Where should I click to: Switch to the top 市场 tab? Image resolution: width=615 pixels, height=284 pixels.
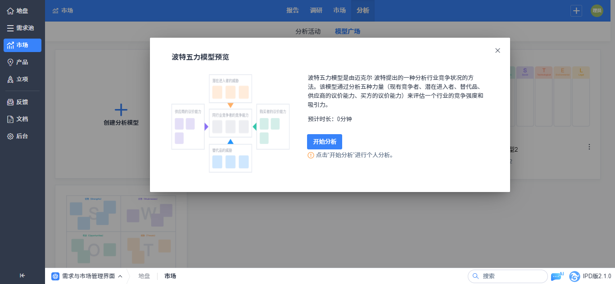[x=339, y=11]
